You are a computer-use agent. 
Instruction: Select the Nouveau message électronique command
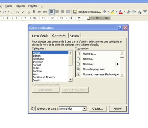(x=98, y=74)
